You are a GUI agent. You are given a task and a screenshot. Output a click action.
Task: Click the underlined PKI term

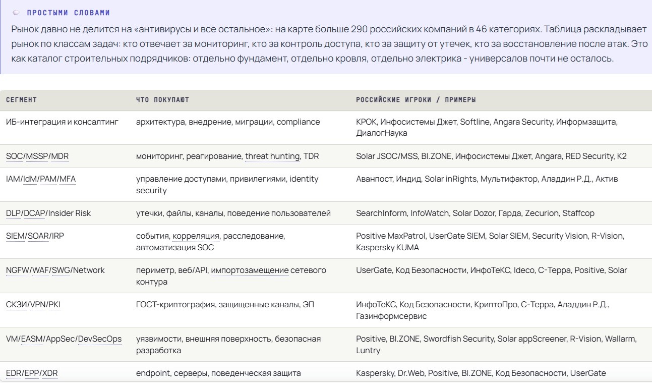pos(54,305)
